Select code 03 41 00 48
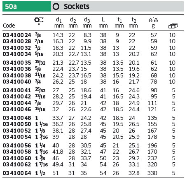The image size is (187, 180). [x=17, y=118]
